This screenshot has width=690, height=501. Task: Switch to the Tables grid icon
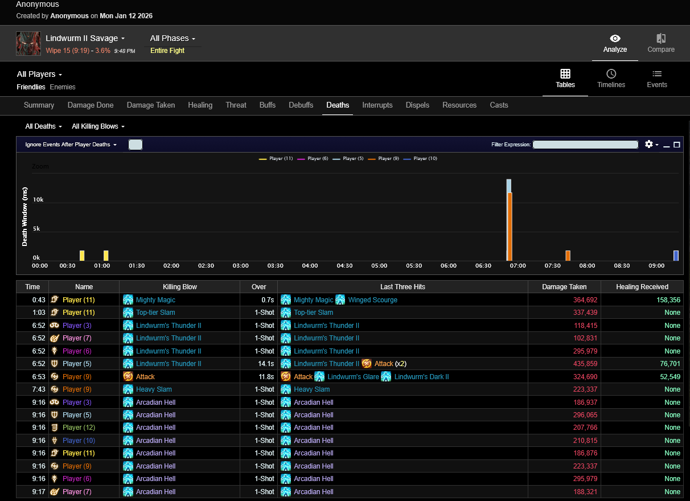(x=565, y=74)
